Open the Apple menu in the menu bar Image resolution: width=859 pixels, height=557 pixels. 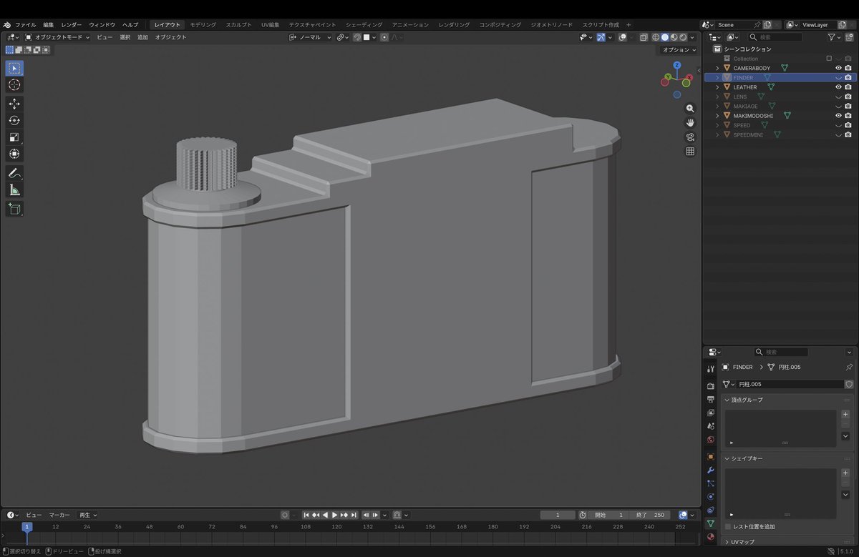(6, 24)
